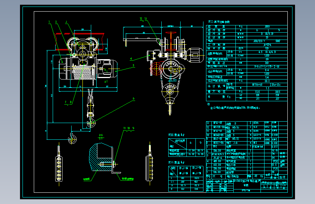The height and width of the screenshot is (204, 315).
Task: Select callout number 4 beside the electrical box
Action: pyautogui.click(x=131, y=59)
